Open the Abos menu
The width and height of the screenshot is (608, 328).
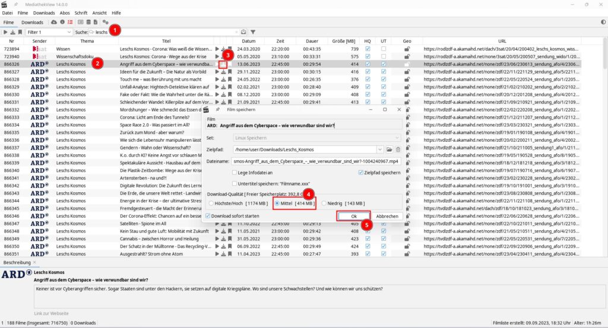(65, 13)
